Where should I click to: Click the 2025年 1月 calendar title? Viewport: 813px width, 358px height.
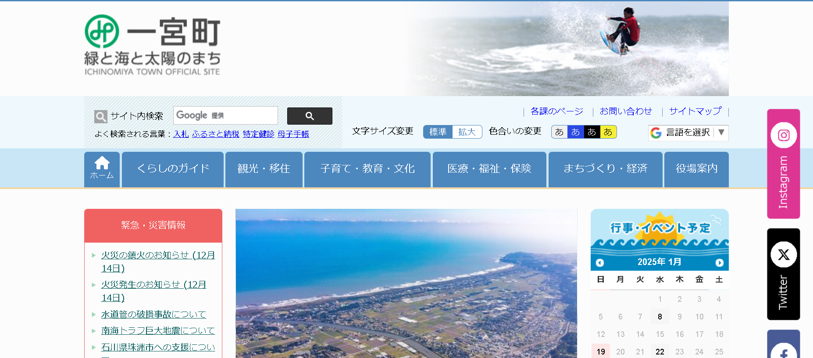[659, 262]
